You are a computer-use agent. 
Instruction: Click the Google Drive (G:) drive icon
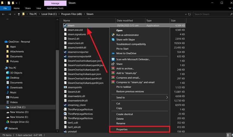[8, 122]
